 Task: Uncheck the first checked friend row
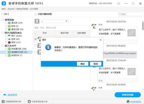point(35,39)
